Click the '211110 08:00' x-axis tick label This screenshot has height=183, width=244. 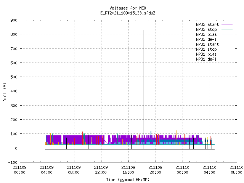click(236, 170)
